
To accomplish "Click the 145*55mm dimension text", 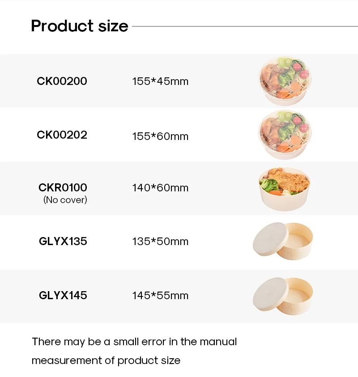I will pos(160,296).
